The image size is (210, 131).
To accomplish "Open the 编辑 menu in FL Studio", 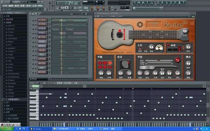I will click(x=11, y=6).
